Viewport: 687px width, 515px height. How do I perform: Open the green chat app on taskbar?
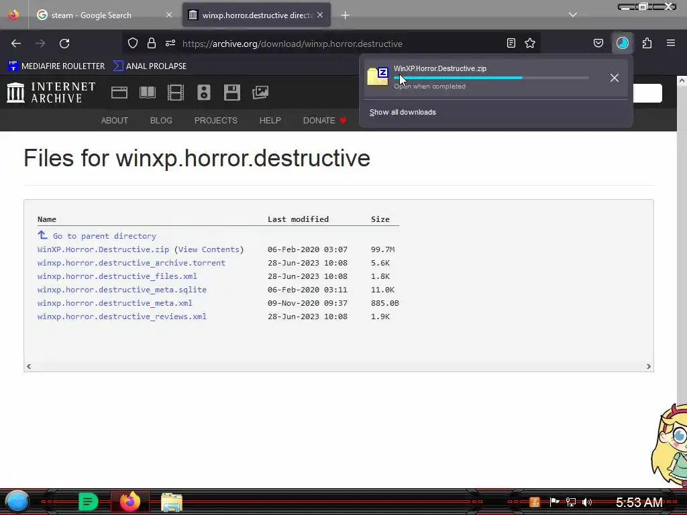point(88,502)
